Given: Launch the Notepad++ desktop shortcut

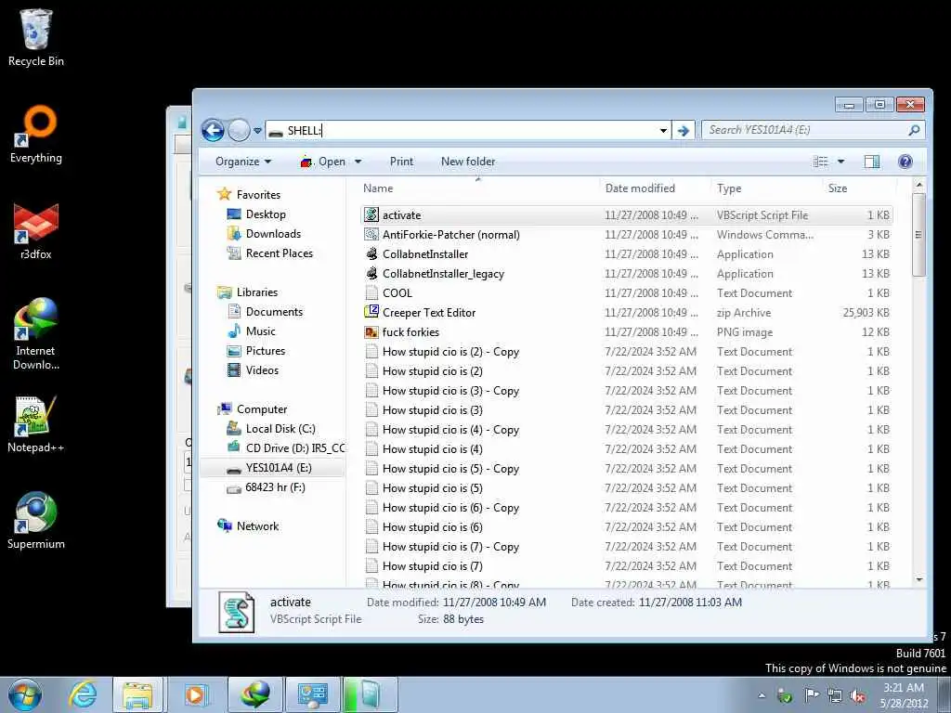Looking at the screenshot, I should click(x=36, y=423).
